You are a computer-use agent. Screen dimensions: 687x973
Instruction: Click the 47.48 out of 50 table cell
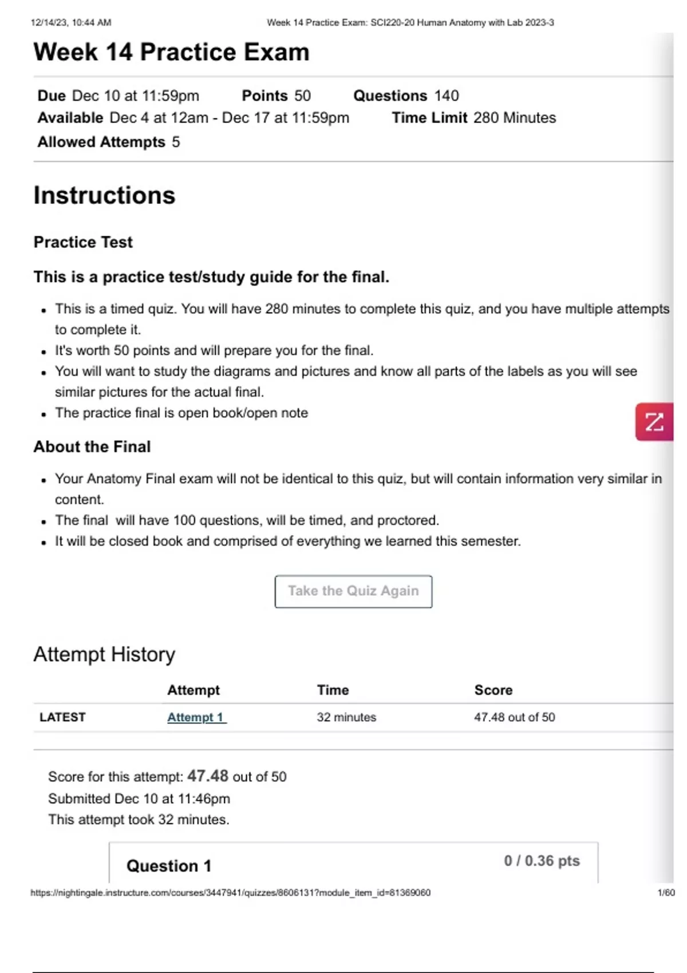click(514, 717)
